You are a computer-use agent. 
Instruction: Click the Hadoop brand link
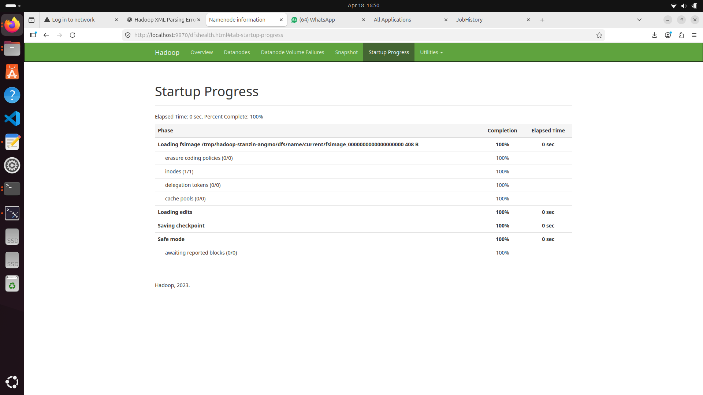[167, 52]
